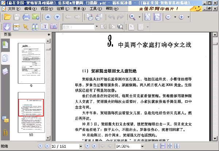Go to next page in status bar

click(87, 146)
